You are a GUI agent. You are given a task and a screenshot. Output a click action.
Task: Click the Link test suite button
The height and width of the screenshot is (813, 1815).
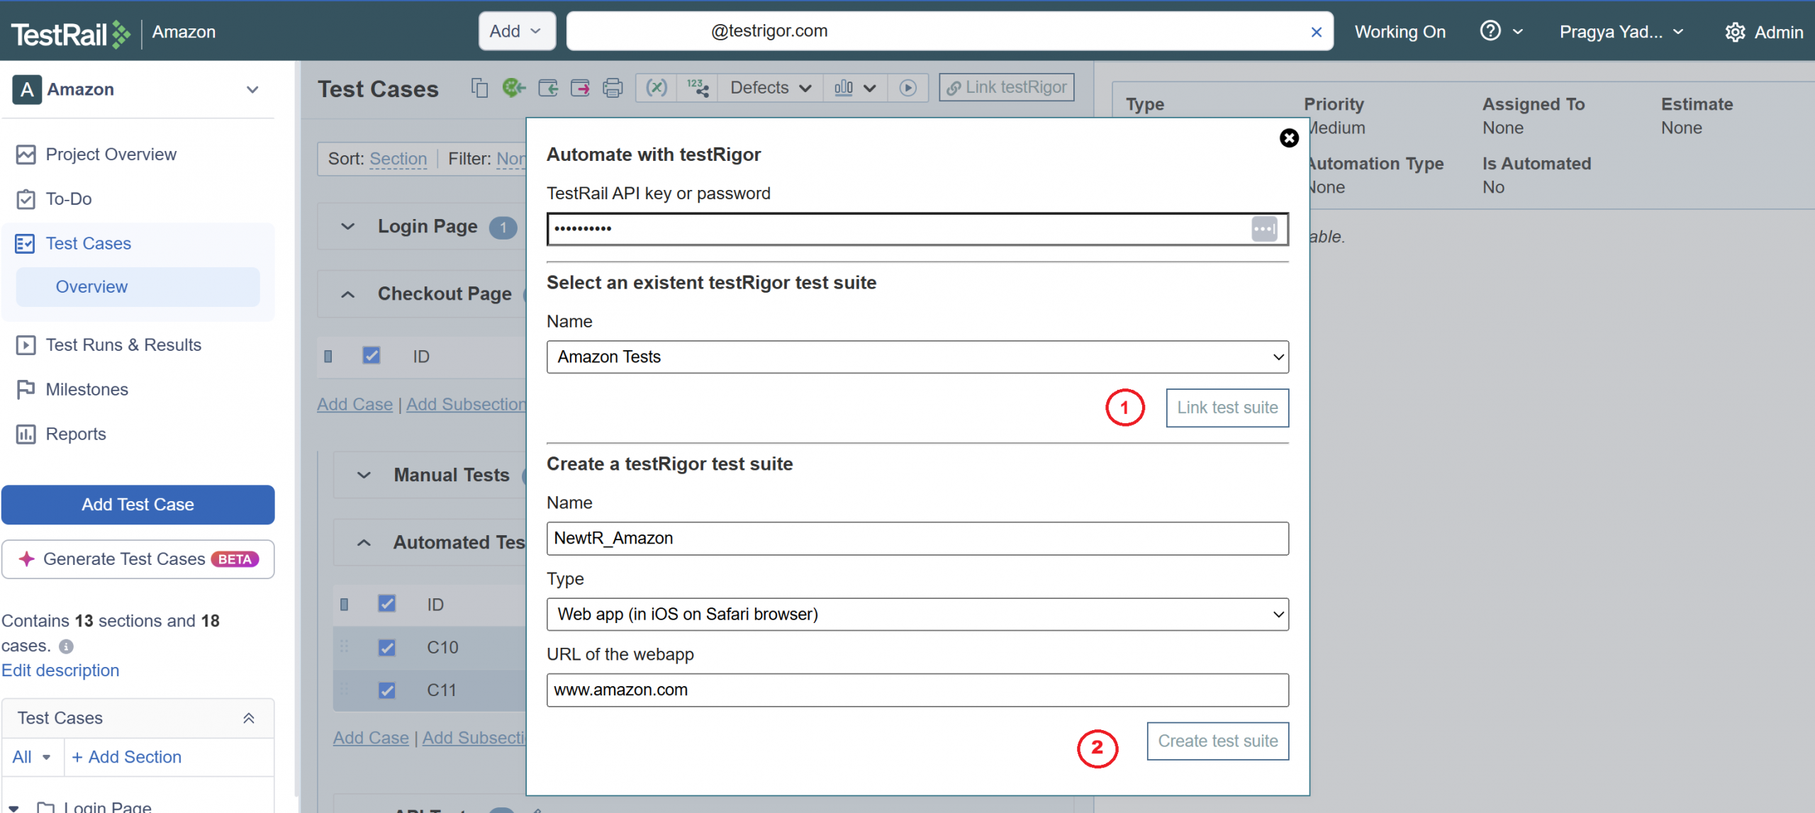(x=1227, y=408)
